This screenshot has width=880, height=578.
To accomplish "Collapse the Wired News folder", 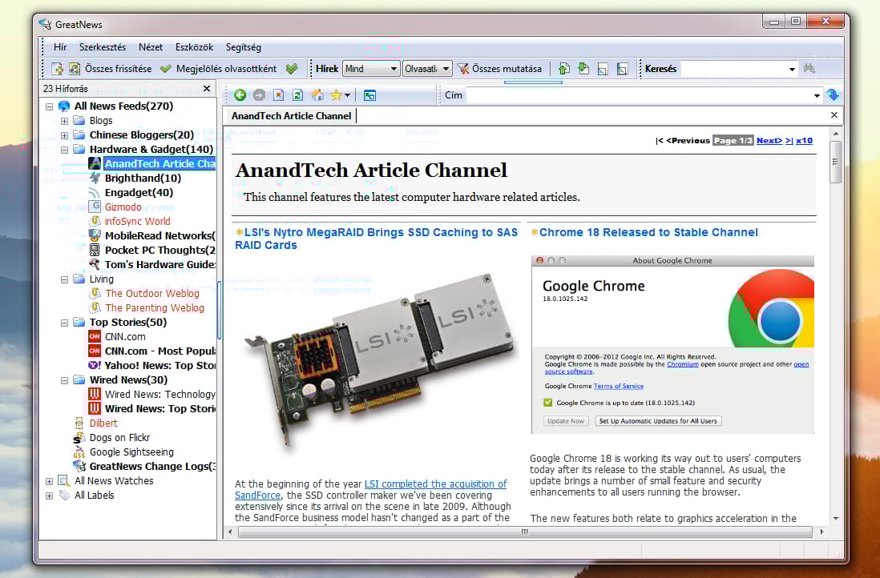I will 65,380.
